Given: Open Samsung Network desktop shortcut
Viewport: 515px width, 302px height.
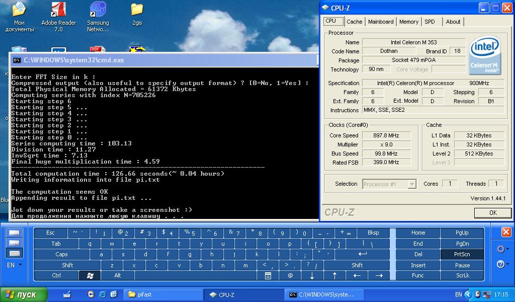Looking at the screenshot, I should pyautogui.click(x=98, y=17).
